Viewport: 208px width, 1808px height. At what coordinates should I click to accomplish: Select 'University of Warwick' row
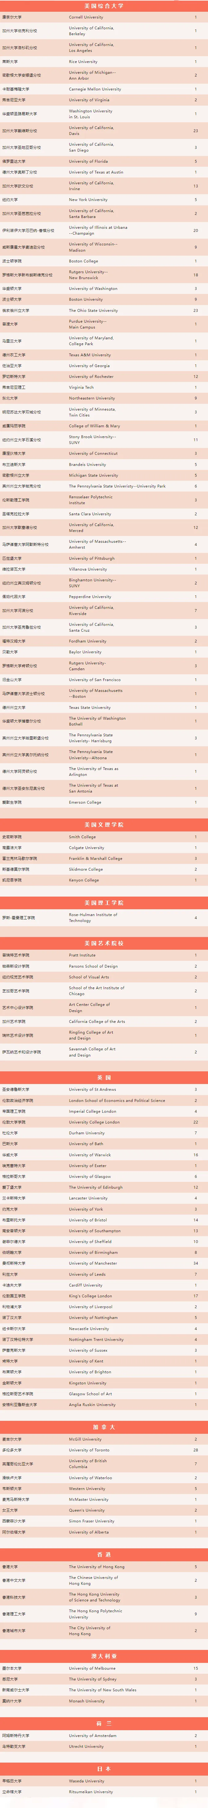104,1155
